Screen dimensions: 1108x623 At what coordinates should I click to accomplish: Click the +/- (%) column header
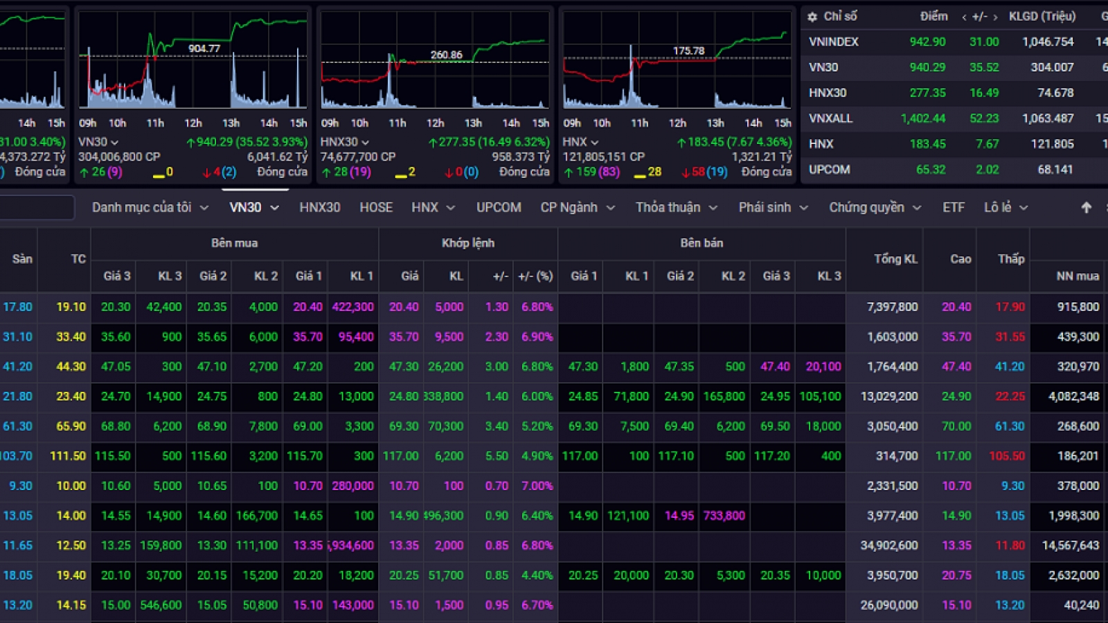pos(535,276)
